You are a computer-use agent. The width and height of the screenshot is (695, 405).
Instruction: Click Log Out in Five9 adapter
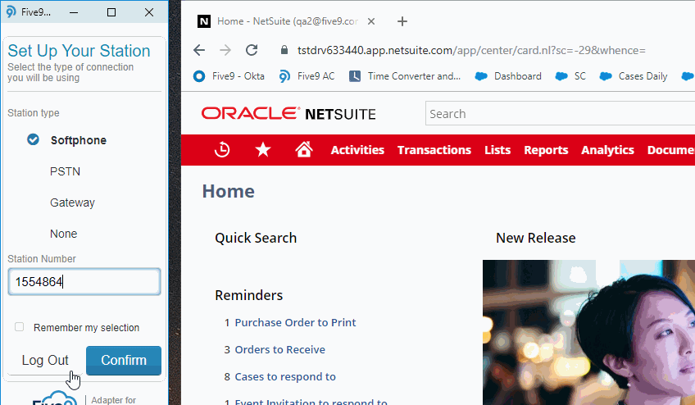pyautogui.click(x=45, y=360)
